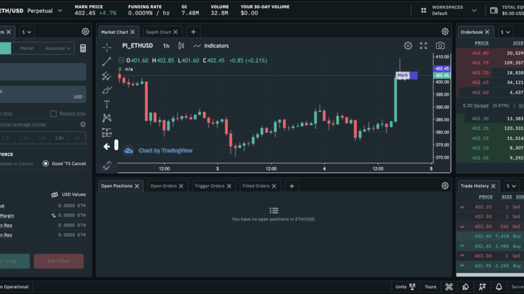Open the Trade History number dropdown
The height and width of the screenshot is (294, 524).
511,186
